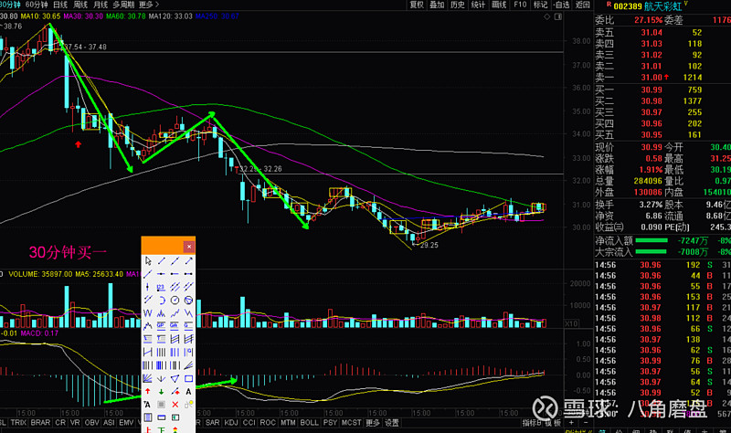Place a red up-arrow marker
The height and width of the screenshot is (433, 731).
(148, 392)
